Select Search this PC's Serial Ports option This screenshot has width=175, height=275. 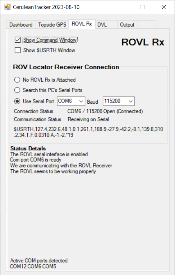pos(17,90)
